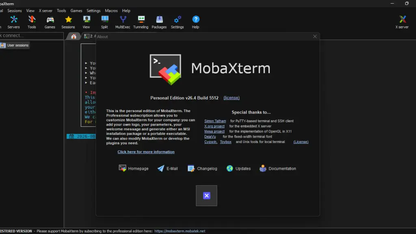Click the View toolbar icon
The height and width of the screenshot is (234, 416).
pos(86,19)
